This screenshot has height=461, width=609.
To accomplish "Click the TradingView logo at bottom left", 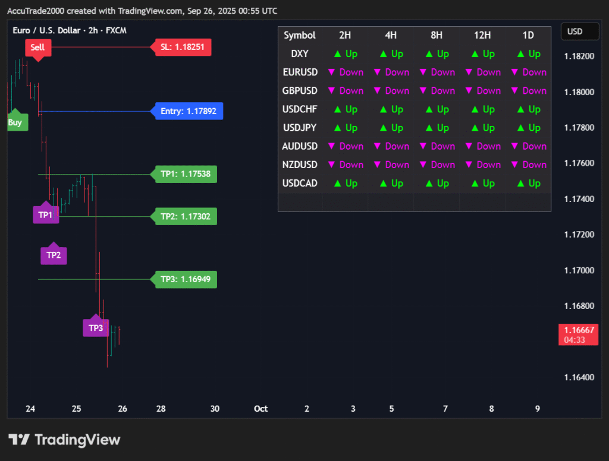I will click(x=64, y=440).
